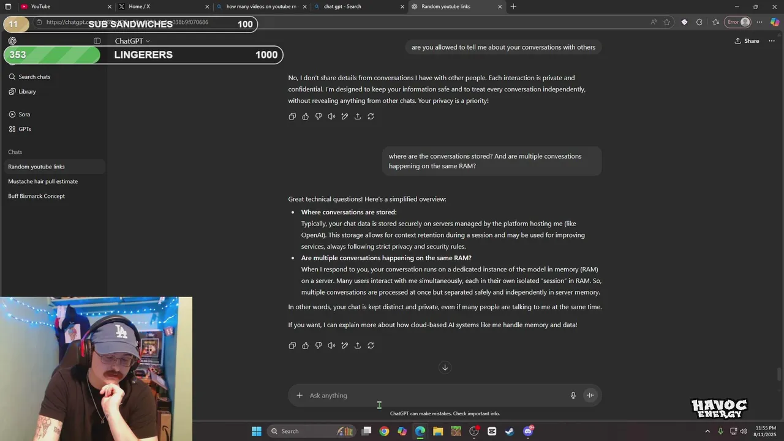Jump to bottom with the down arrow button

[445, 367]
